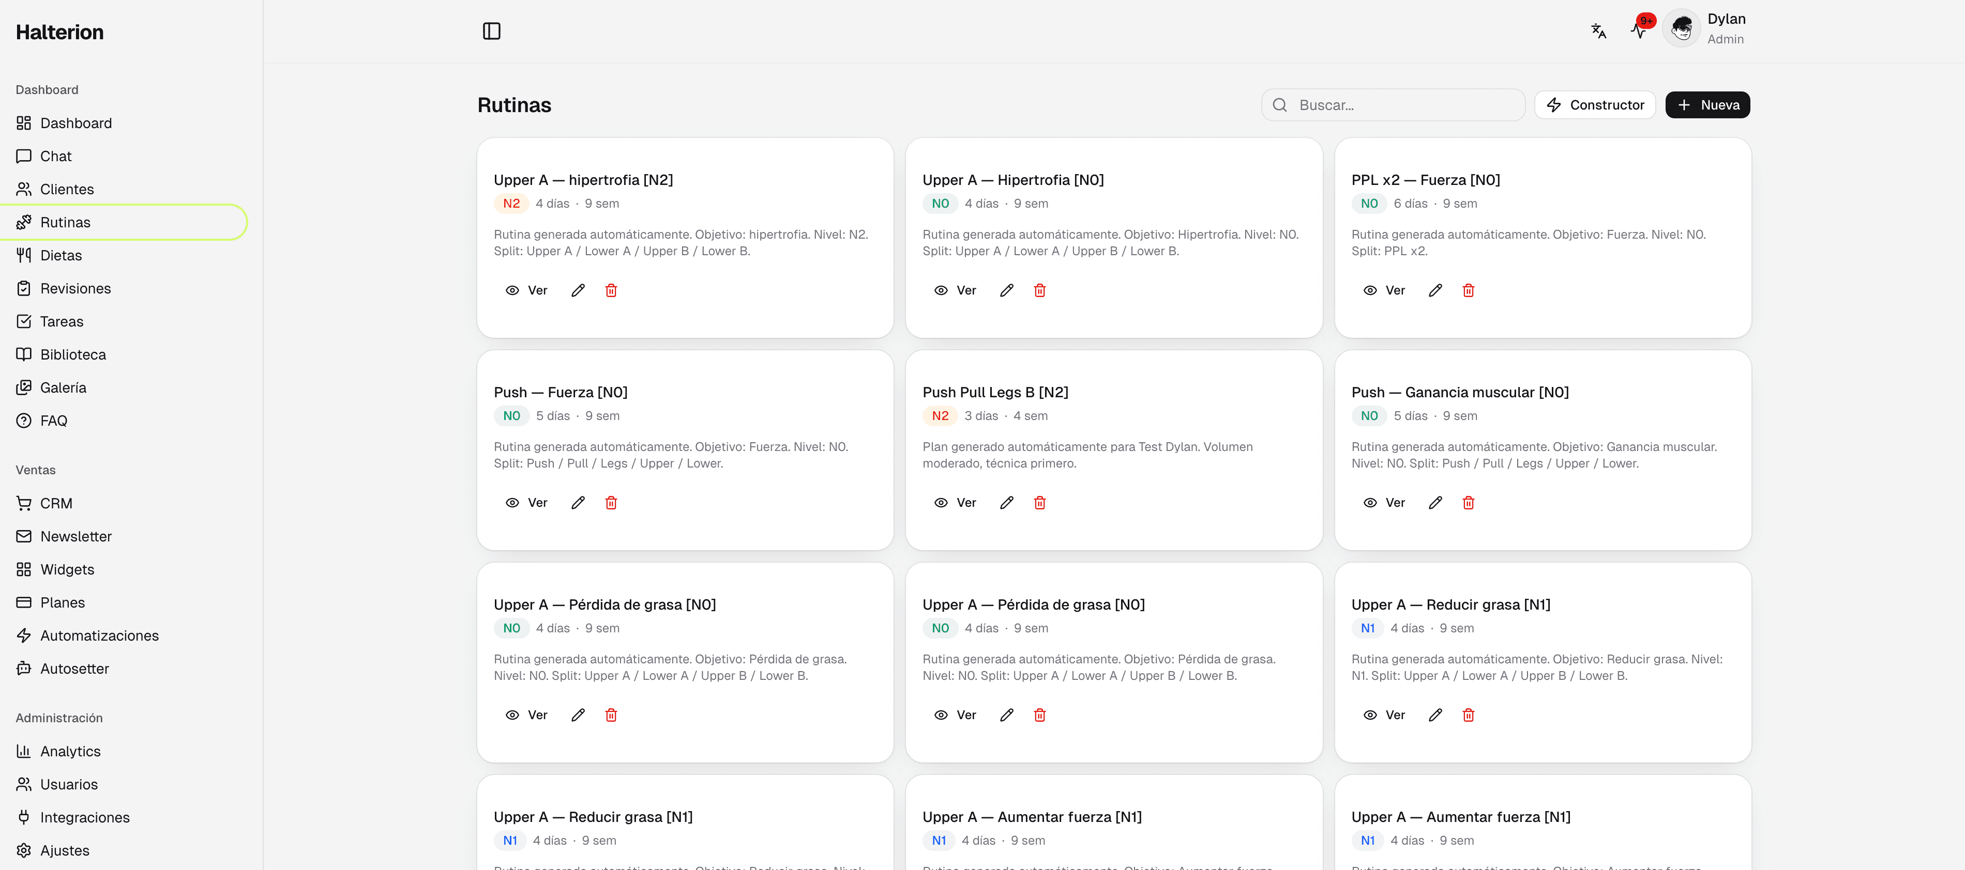
Task: Edit the "Push — Ganancia muscular [N0]" routine
Action: 1435,503
